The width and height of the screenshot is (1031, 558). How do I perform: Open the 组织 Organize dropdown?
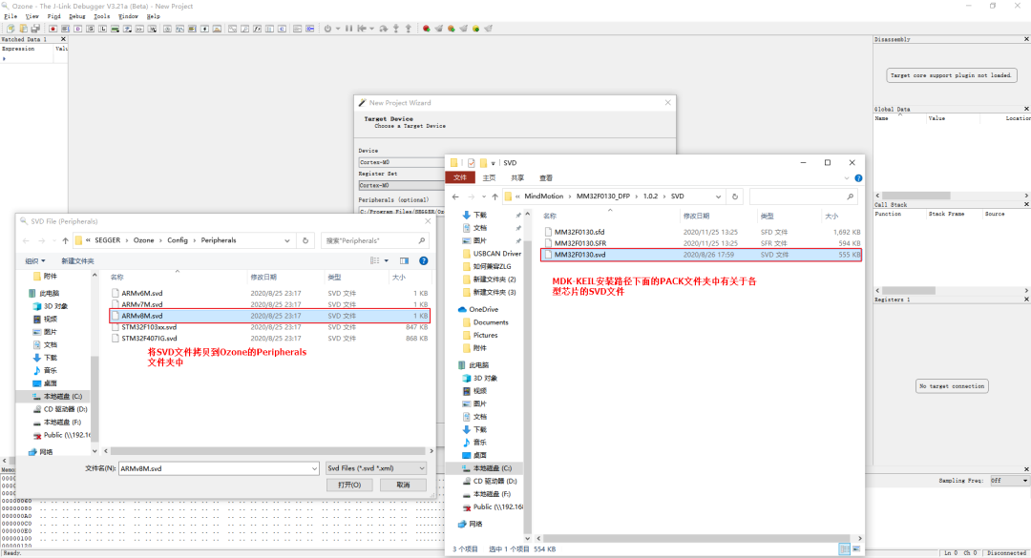[35, 261]
